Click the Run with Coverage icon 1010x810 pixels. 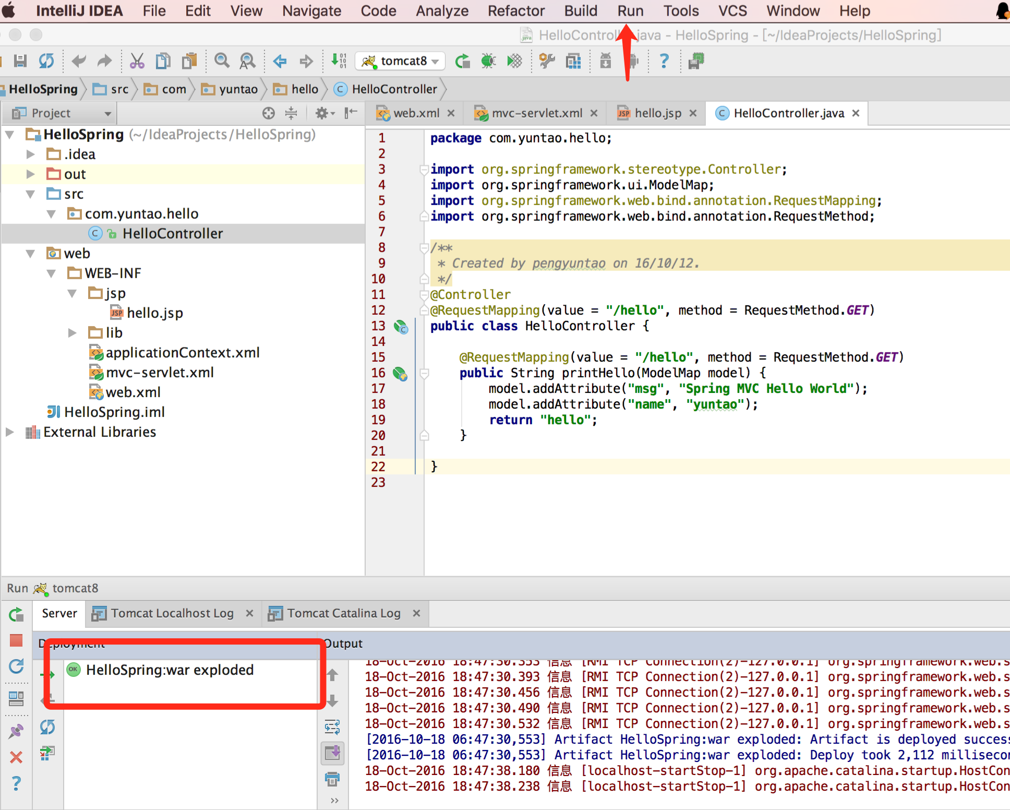pos(514,61)
